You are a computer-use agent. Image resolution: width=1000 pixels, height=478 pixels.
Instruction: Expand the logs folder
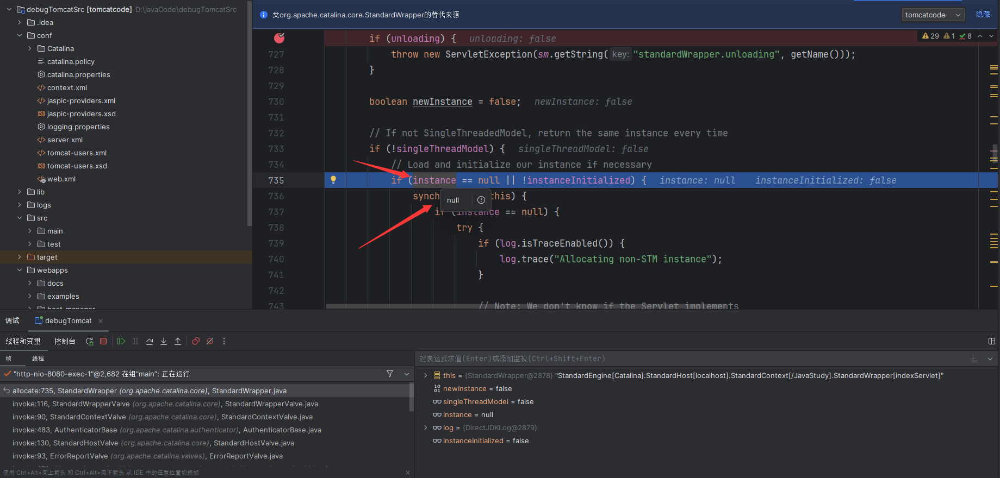click(x=19, y=205)
